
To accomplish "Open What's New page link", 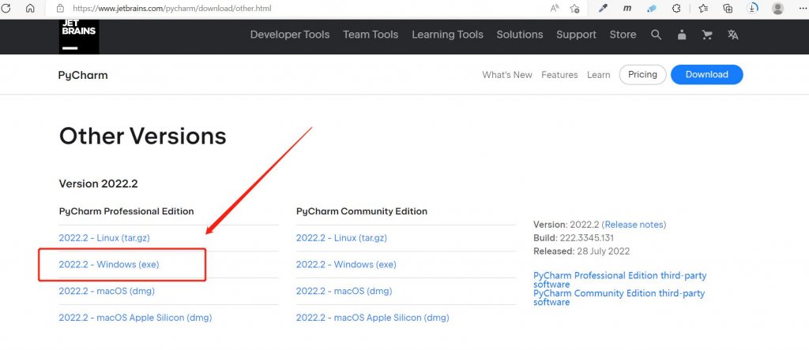I will click(507, 75).
